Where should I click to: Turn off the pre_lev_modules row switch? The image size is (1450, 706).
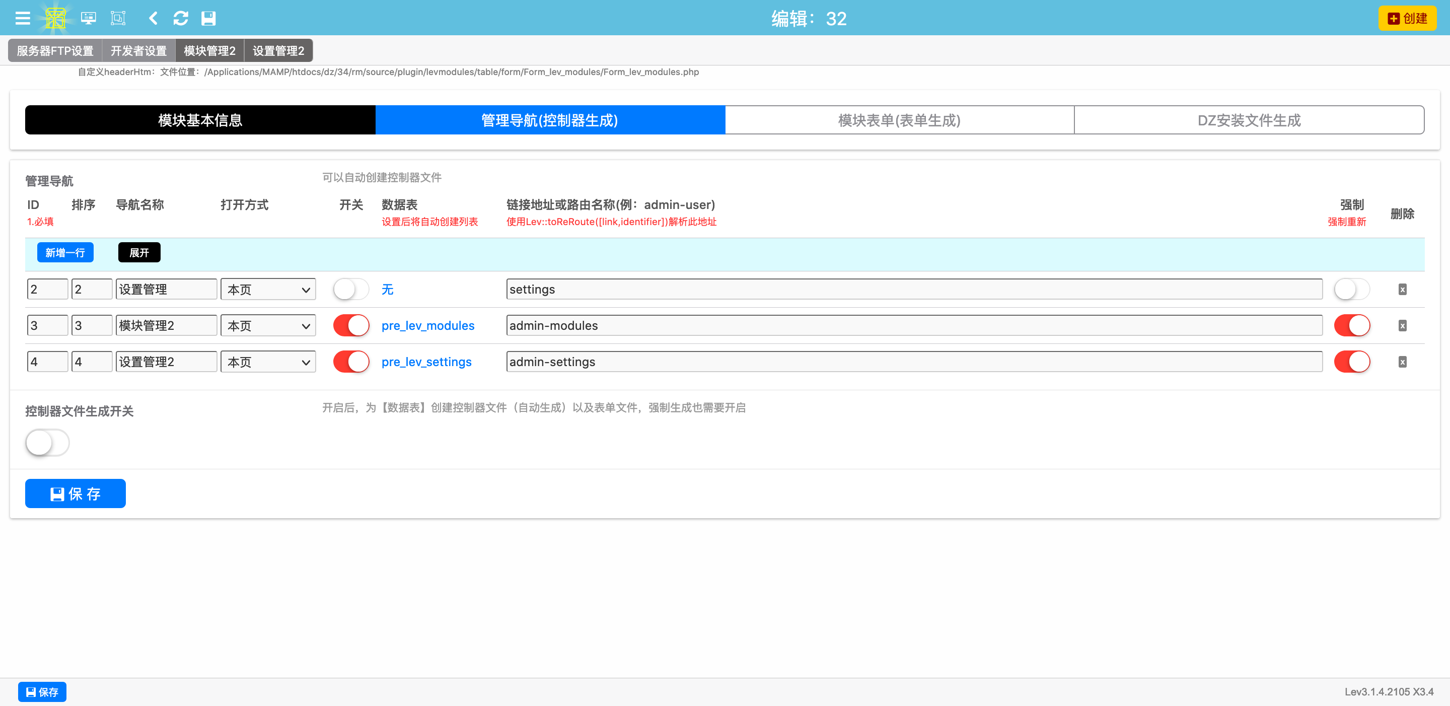point(351,325)
